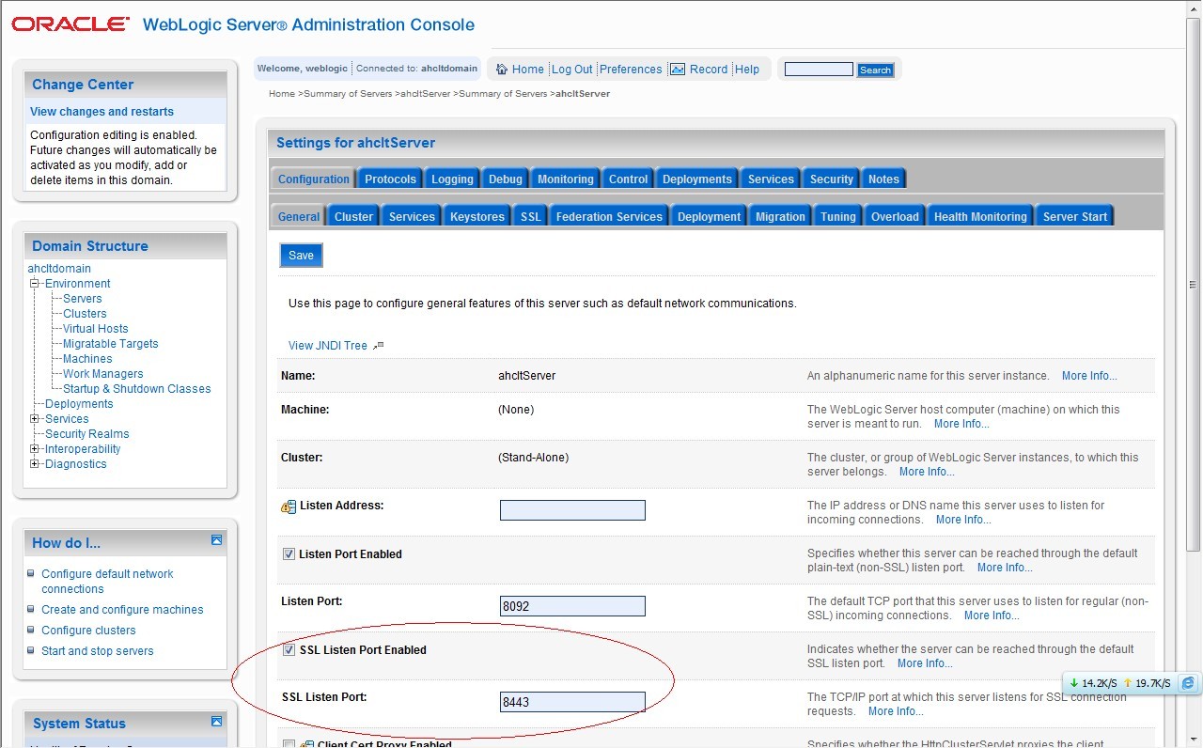The width and height of the screenshot is (1203, 748).
Task: Click the warning icon beside Listen Address
Action: 289,507
